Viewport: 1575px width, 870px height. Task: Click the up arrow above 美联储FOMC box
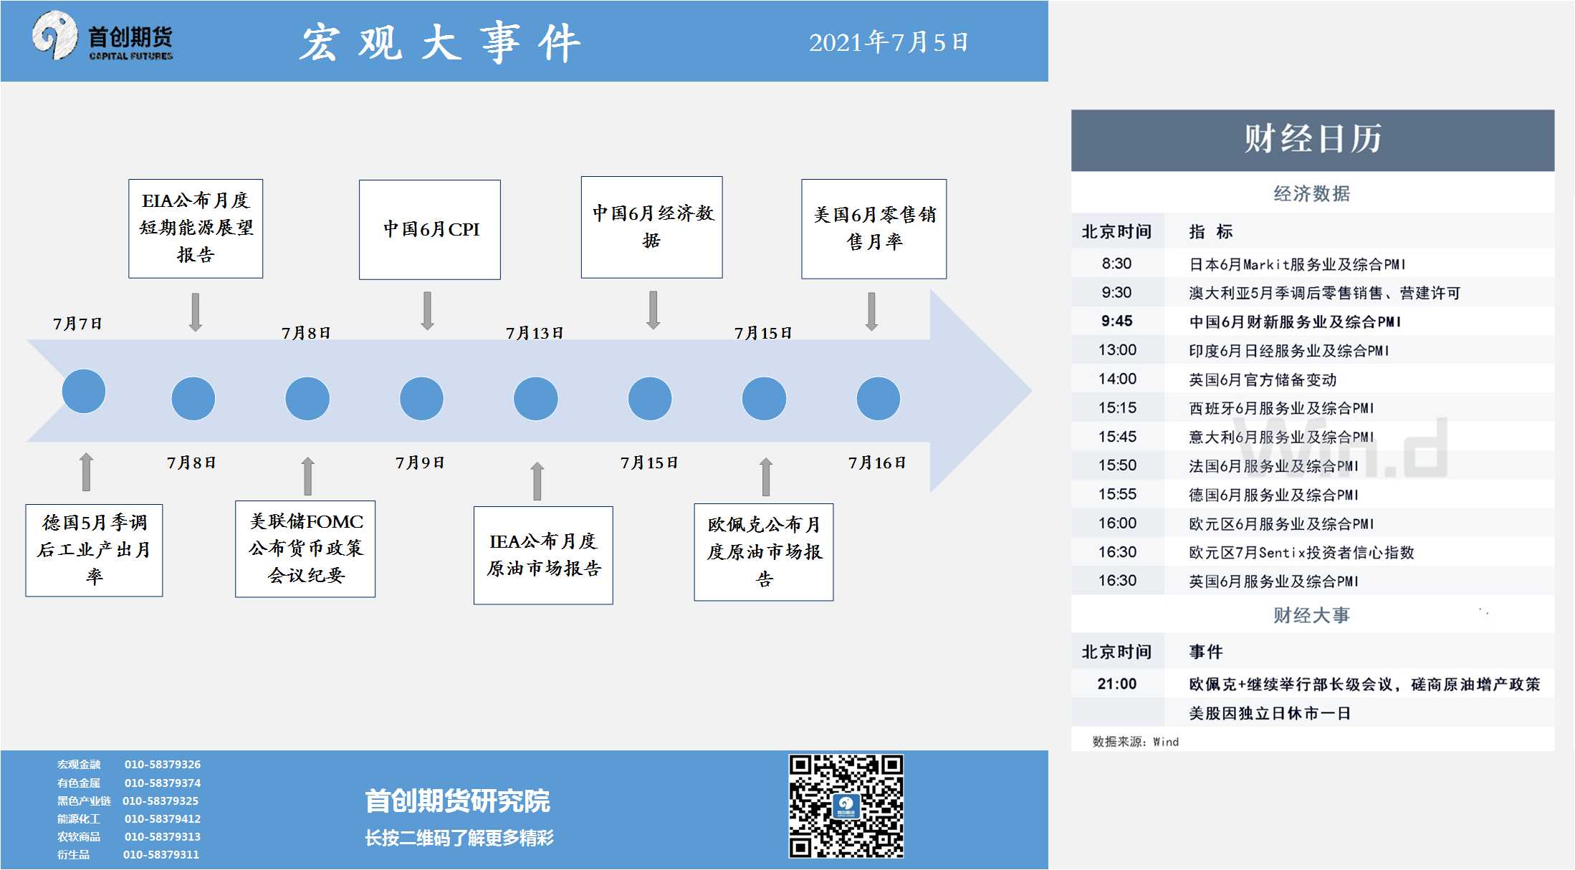(307, 476)
